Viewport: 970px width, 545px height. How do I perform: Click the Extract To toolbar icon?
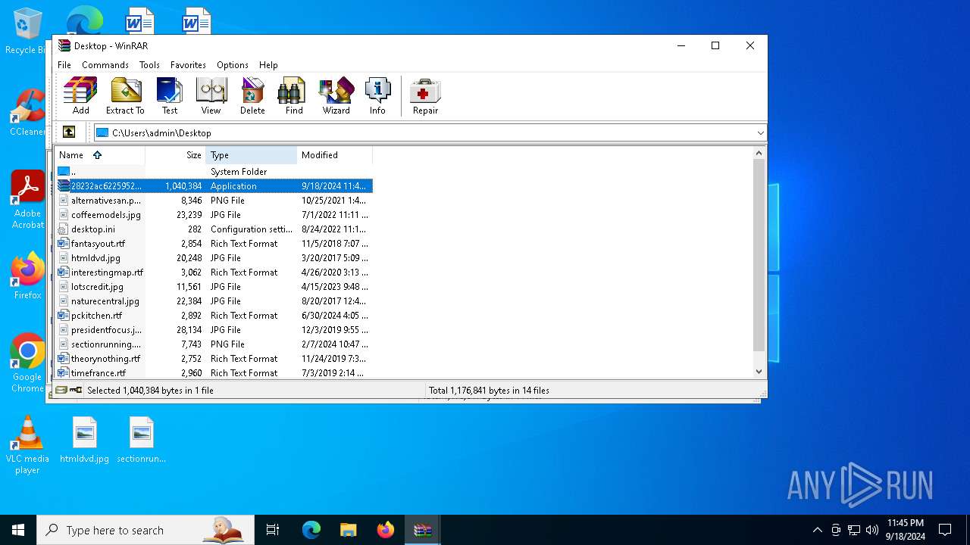[125, 95]
